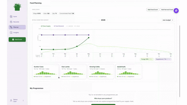Open the skyfall bulls card
187x105 pixels.
[129, 71]
